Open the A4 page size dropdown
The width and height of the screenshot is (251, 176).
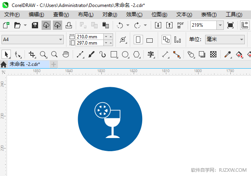click(33, 40)
